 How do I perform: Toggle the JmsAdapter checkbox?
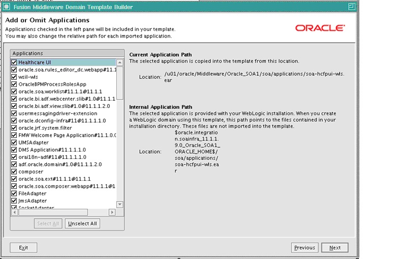pos(14,200)
